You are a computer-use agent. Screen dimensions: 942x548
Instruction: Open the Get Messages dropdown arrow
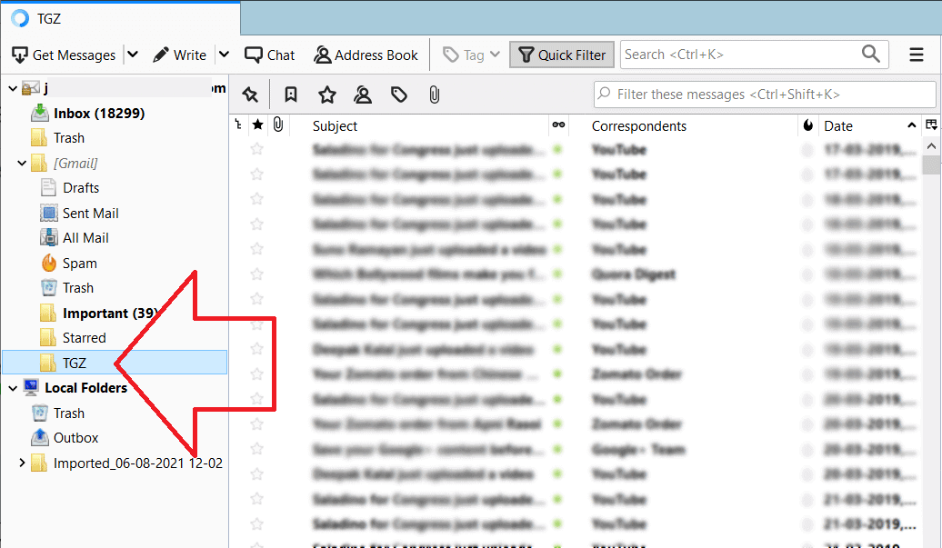point(133,55)
